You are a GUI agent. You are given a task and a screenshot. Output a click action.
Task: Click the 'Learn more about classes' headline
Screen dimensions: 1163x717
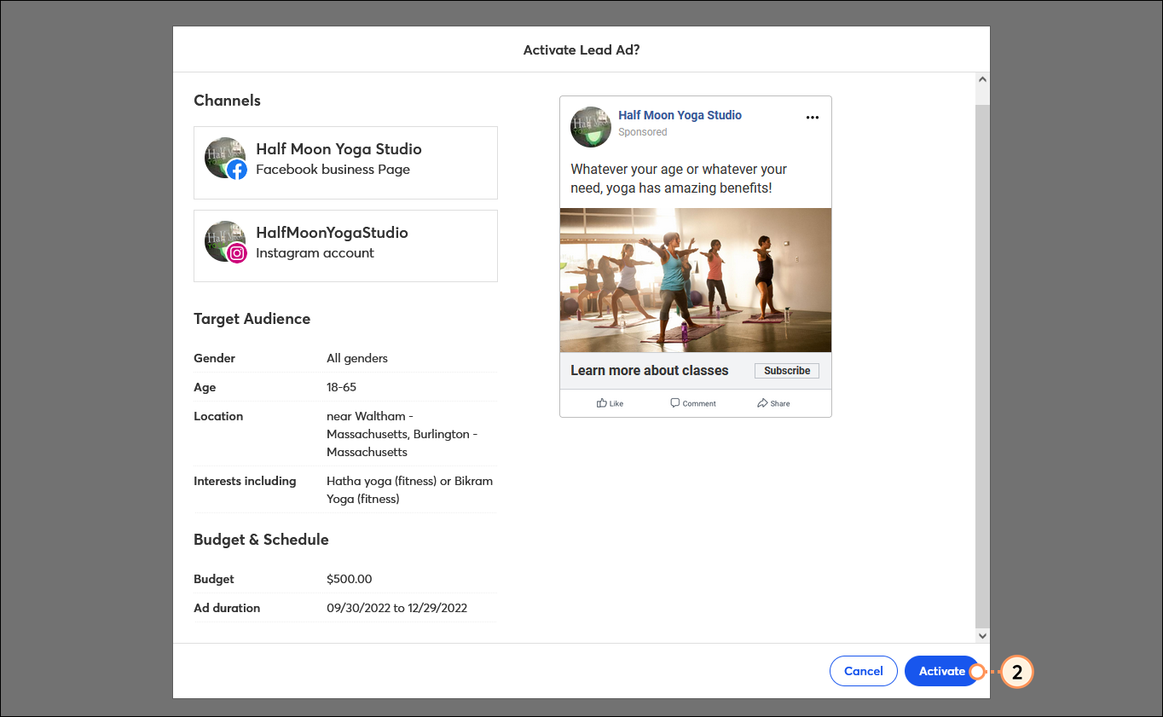649,371
